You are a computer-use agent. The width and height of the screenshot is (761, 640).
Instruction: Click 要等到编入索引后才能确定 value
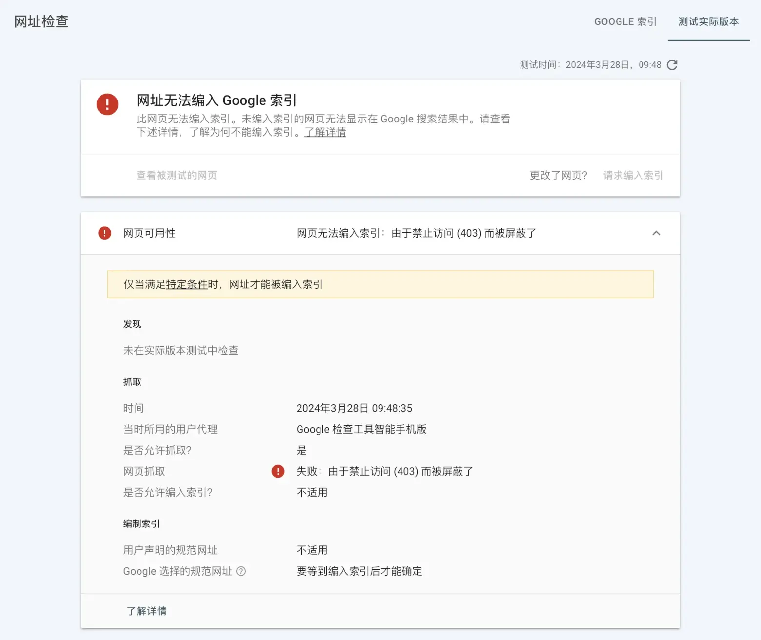(360, 571)
